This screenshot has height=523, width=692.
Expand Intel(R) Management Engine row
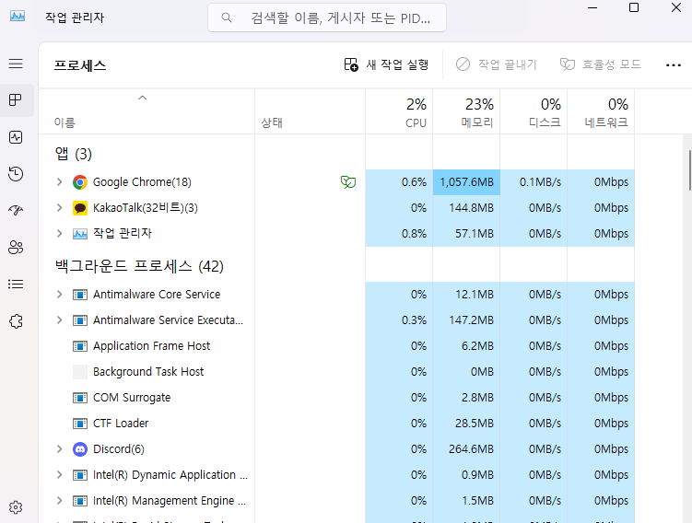click(60, 501)
